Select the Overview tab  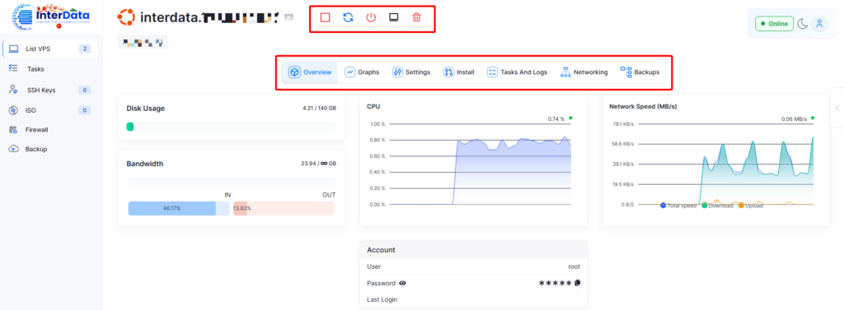tap(310, 72)
